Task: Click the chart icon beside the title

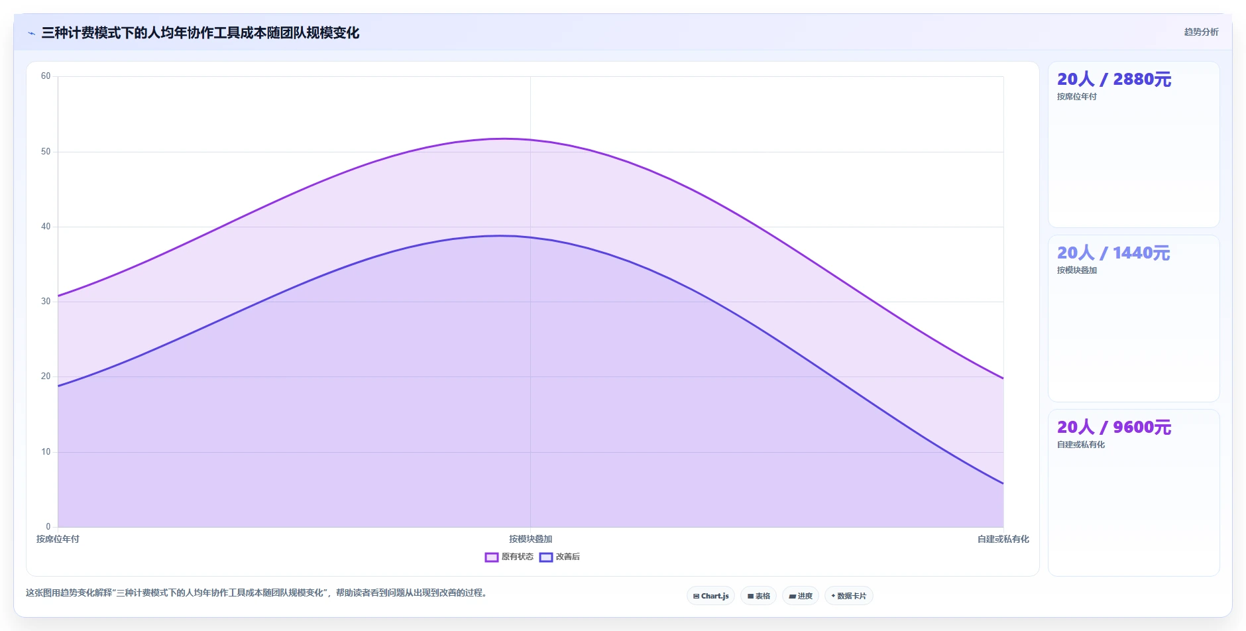Action: click(31, 33)
